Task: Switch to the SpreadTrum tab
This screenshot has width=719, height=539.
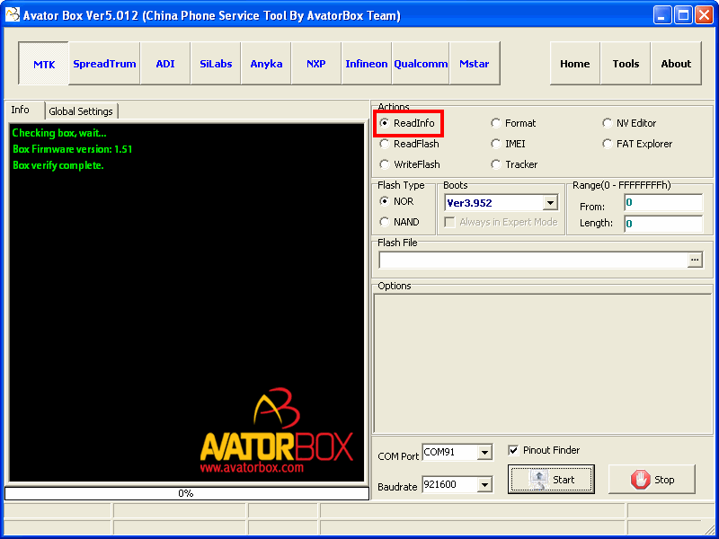Action: (104, 63)
